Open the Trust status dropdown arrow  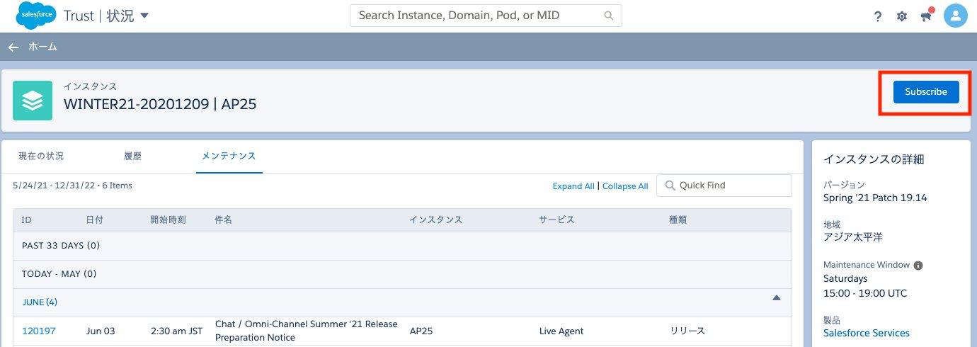point(144,16)
